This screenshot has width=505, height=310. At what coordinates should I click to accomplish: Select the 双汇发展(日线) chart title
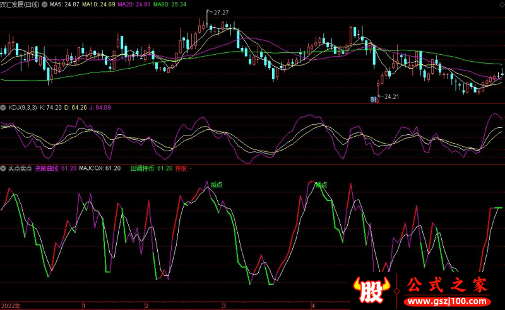pyautogui.click(x=20, y=4)
